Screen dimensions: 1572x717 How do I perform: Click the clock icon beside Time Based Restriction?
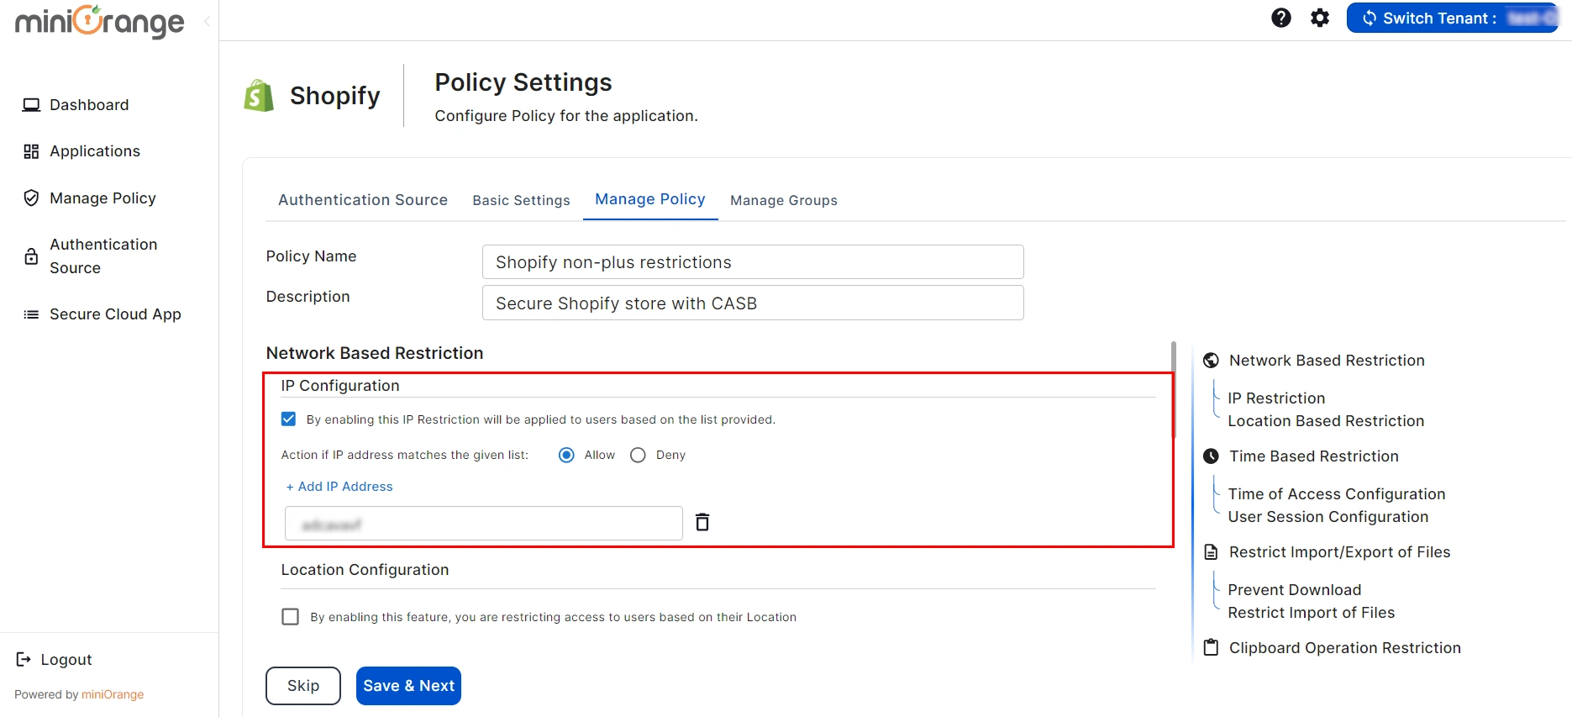[x=1211, y=456]
